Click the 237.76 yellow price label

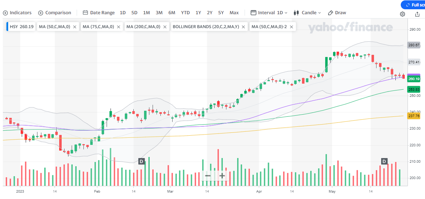(414, 116)
